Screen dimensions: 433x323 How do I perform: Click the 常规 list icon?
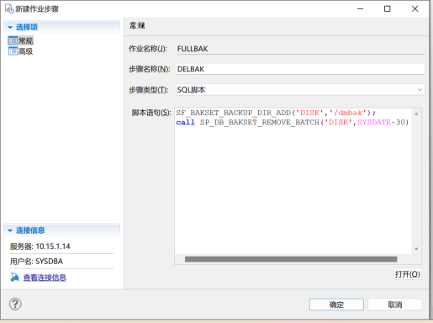click(13, 41)
